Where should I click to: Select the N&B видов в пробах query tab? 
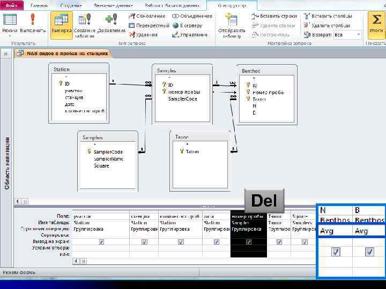point(63,54)
